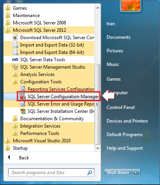Open Games in the right pane
The height and width of the screenshot is (185, 160).
tap(114, 79)
